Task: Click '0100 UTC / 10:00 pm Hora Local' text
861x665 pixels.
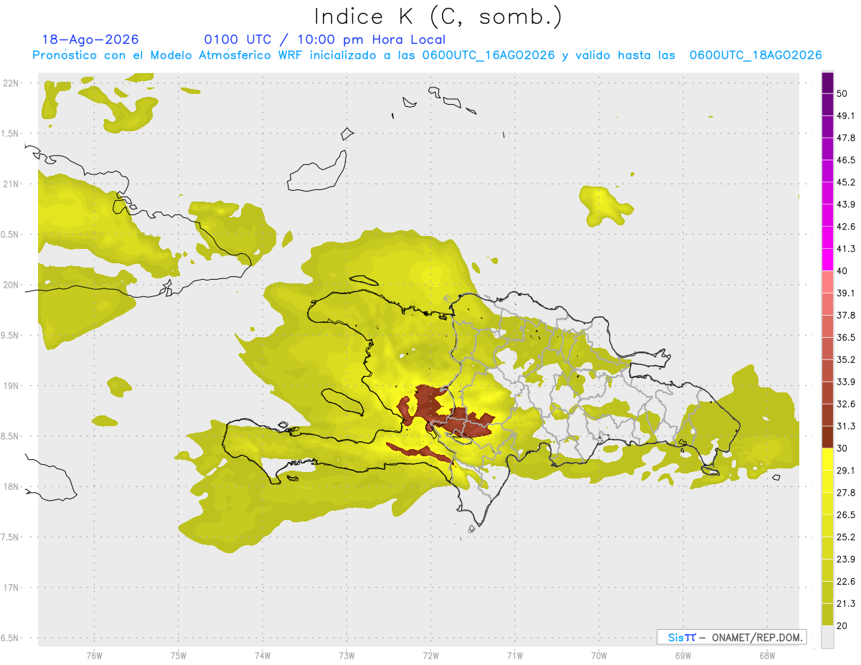Action: (324, 39)
